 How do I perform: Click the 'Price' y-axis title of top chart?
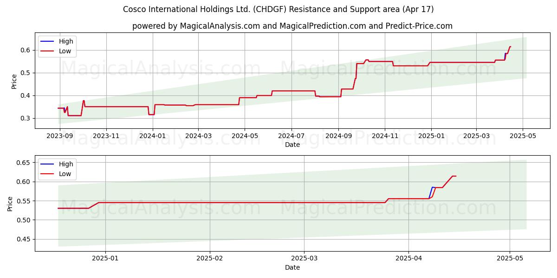[14, 81]
